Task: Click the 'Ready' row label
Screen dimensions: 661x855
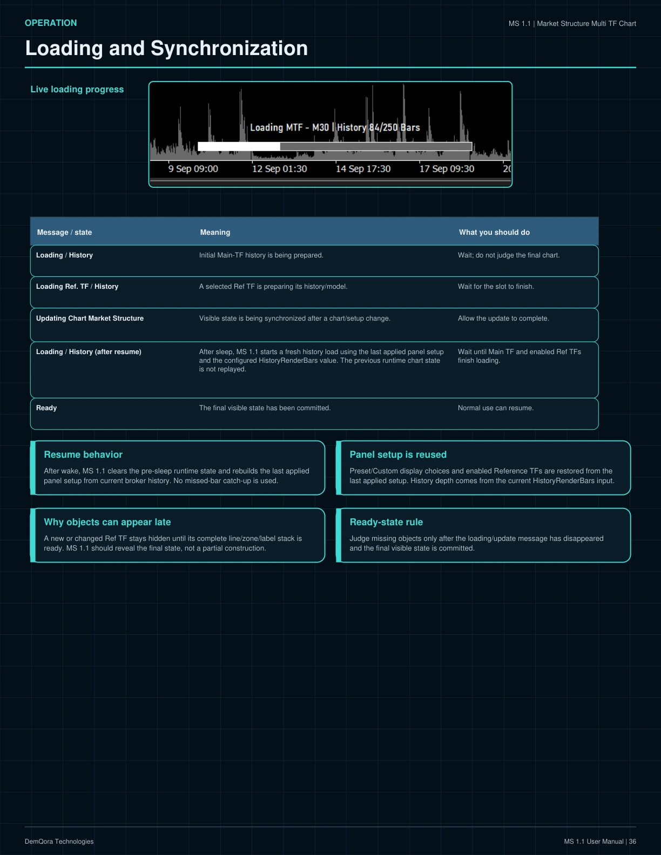Action: 46,408
